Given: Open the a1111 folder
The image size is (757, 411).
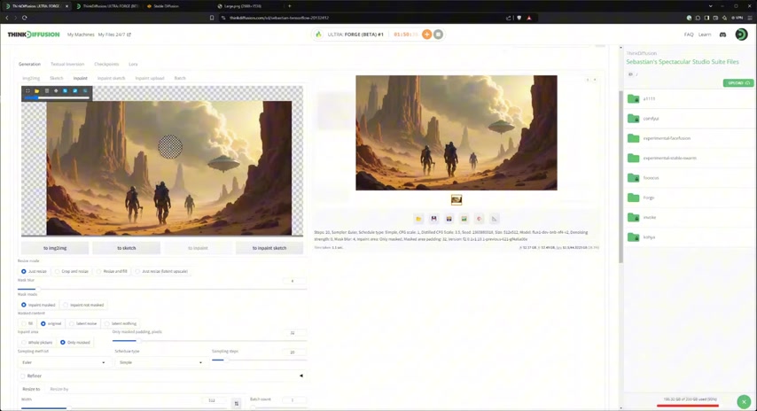Looking at the screenshot, I should [x=688, y=98].
